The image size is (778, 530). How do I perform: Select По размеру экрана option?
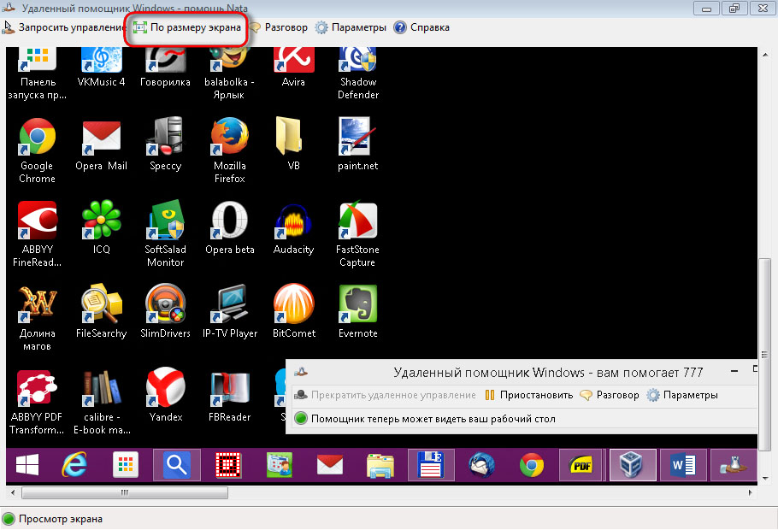187,27
